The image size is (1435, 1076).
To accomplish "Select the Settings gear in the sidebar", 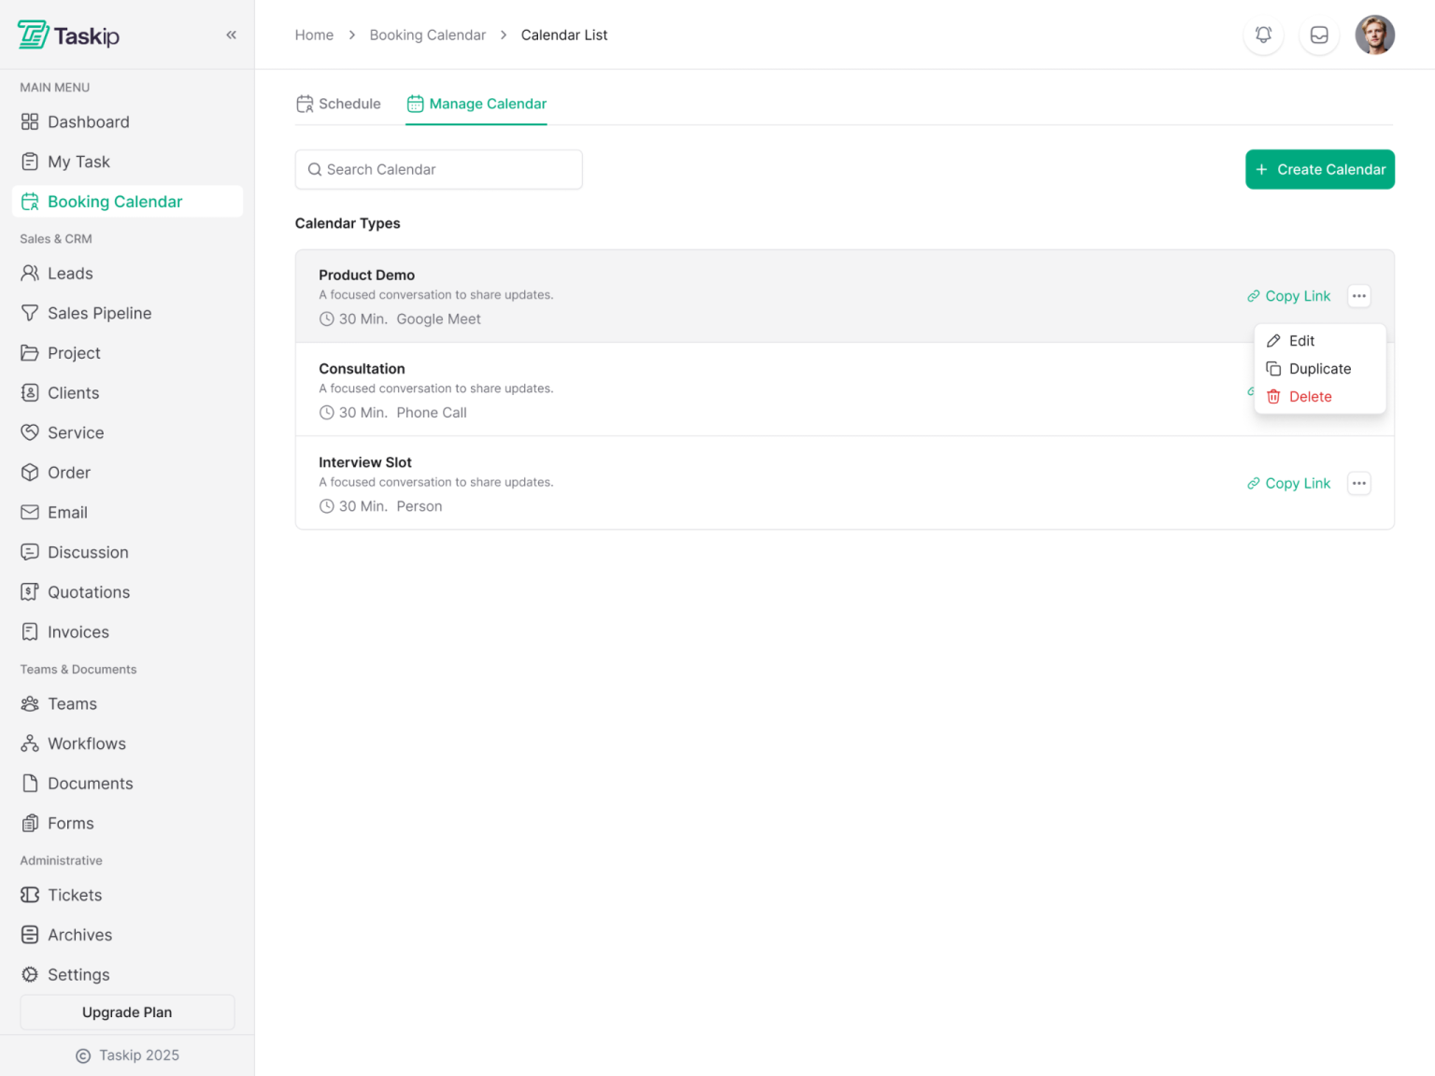I will click(x=29, y=974).
